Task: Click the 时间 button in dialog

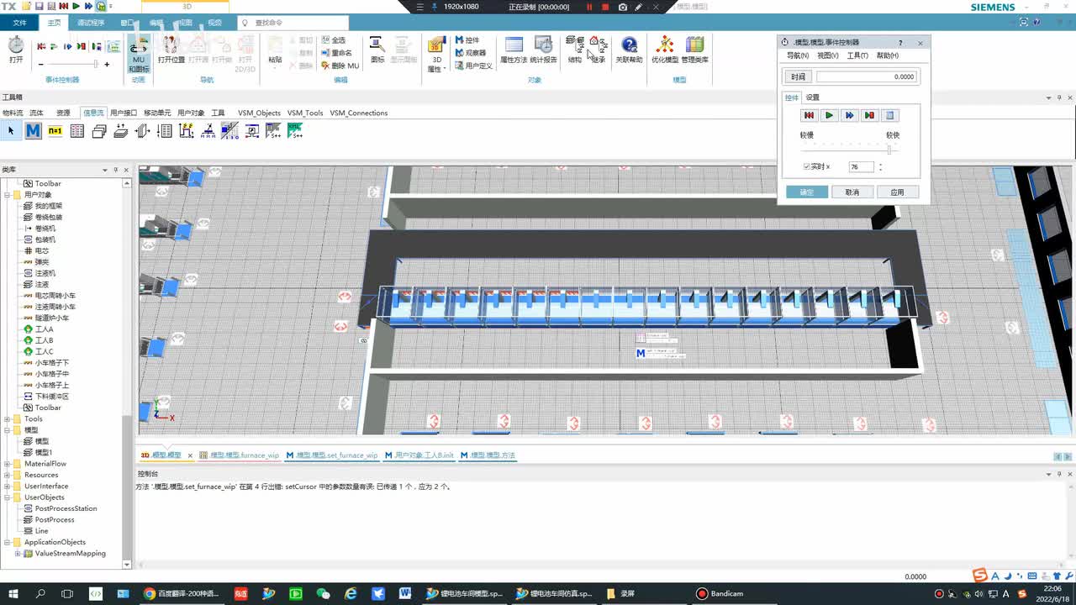Action: pos(798,76)
